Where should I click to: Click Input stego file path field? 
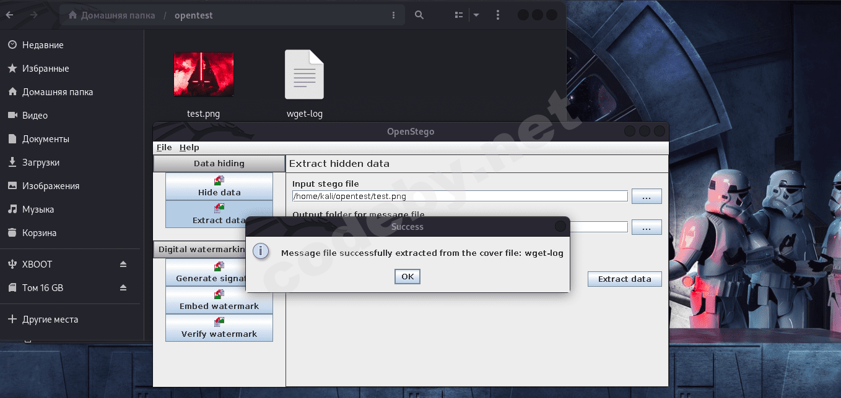[x=460, y=197]
